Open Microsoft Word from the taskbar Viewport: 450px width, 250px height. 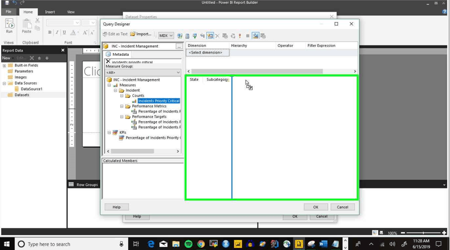[x=323, y=244]
